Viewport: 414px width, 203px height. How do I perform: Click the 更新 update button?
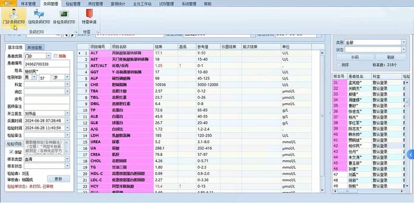[58, 179]
